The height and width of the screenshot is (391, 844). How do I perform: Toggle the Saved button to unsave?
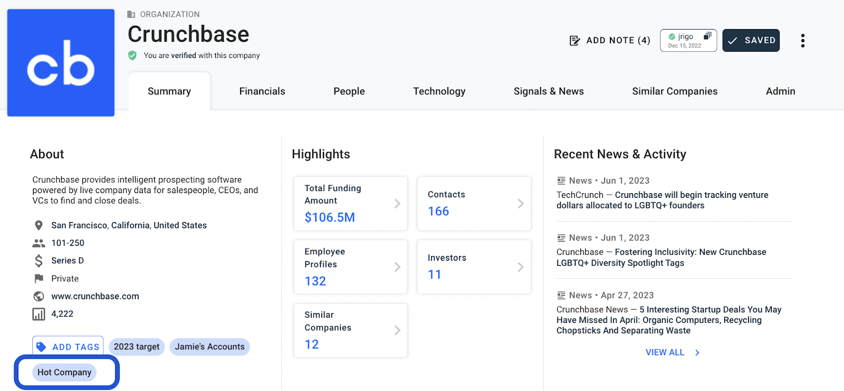pyautogui.click(x=751, y=41)
